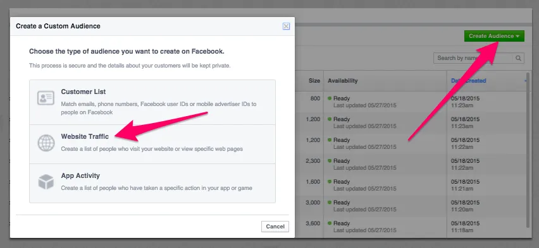Viewport: 539px width, 248px height.
Task: Open the Create Audience dropdown
Action: point(494,36)
